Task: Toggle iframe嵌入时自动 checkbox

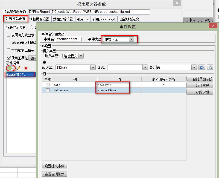Action: point(8,42)
